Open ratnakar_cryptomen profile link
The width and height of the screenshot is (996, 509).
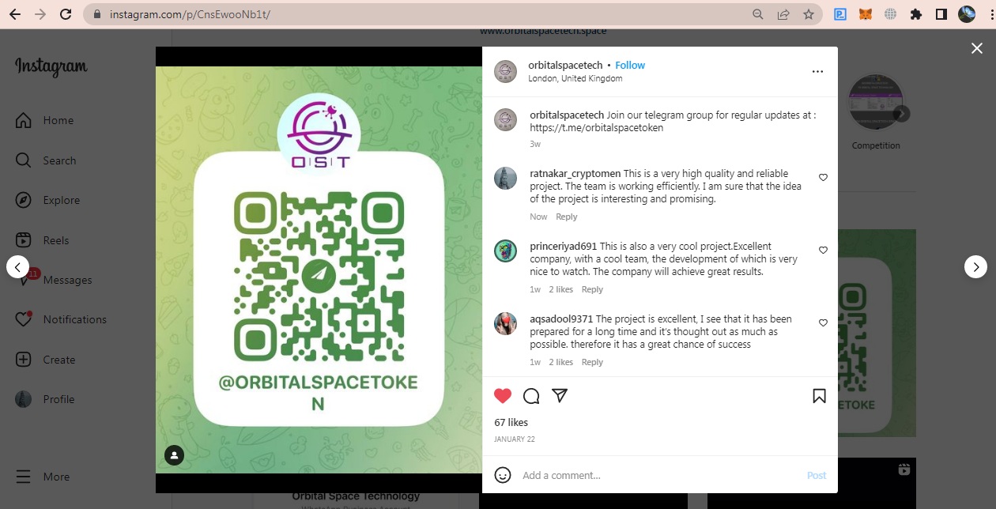tap(575, 173)
